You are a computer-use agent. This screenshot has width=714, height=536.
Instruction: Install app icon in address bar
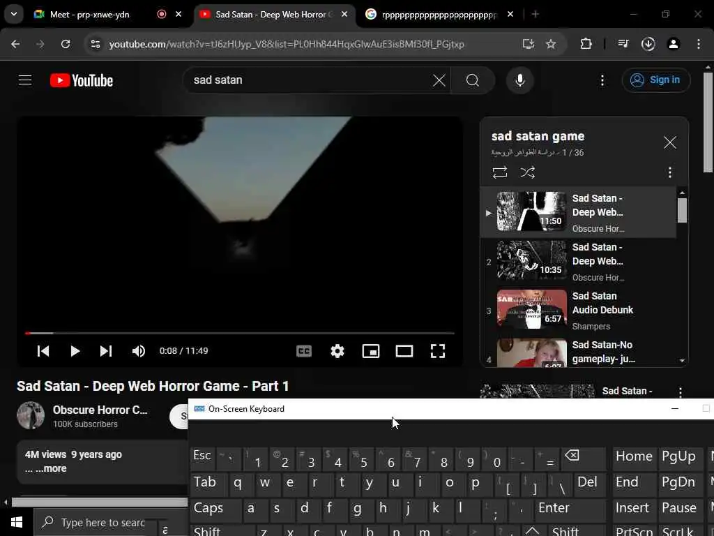529,44
